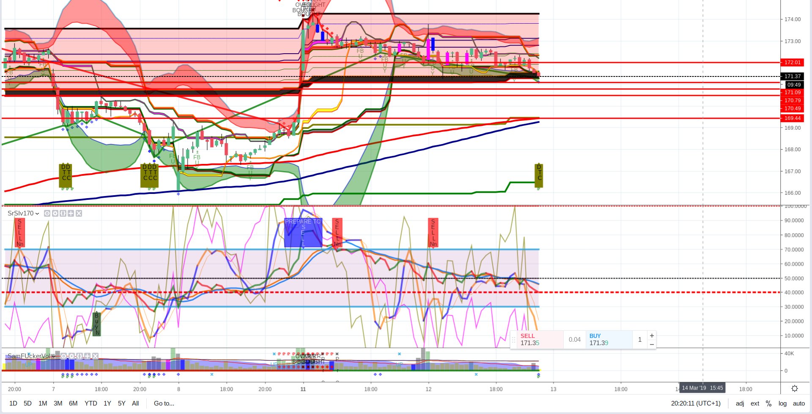Select the YTD time range
Screen dimensions: 812x414
coord(91,403)
